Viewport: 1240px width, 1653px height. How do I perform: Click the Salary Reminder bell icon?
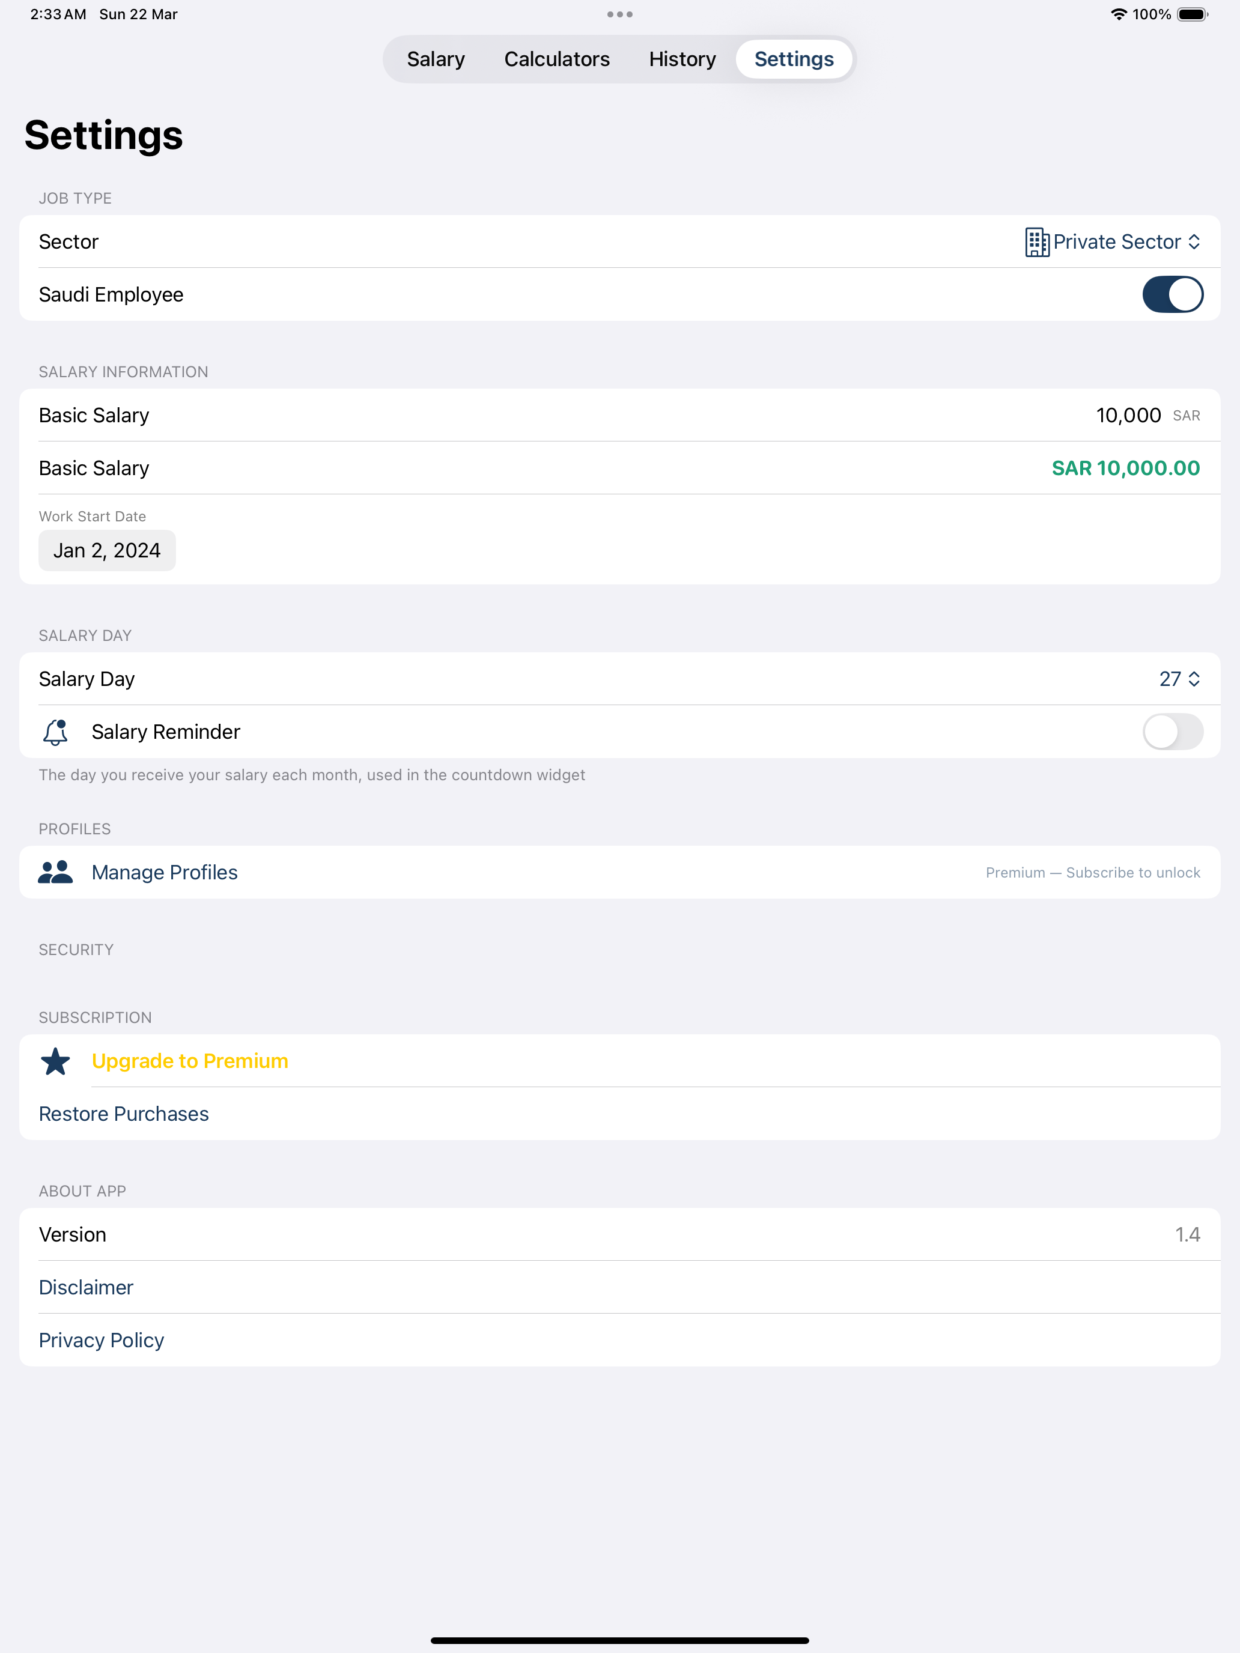click(x=55, y=732)
